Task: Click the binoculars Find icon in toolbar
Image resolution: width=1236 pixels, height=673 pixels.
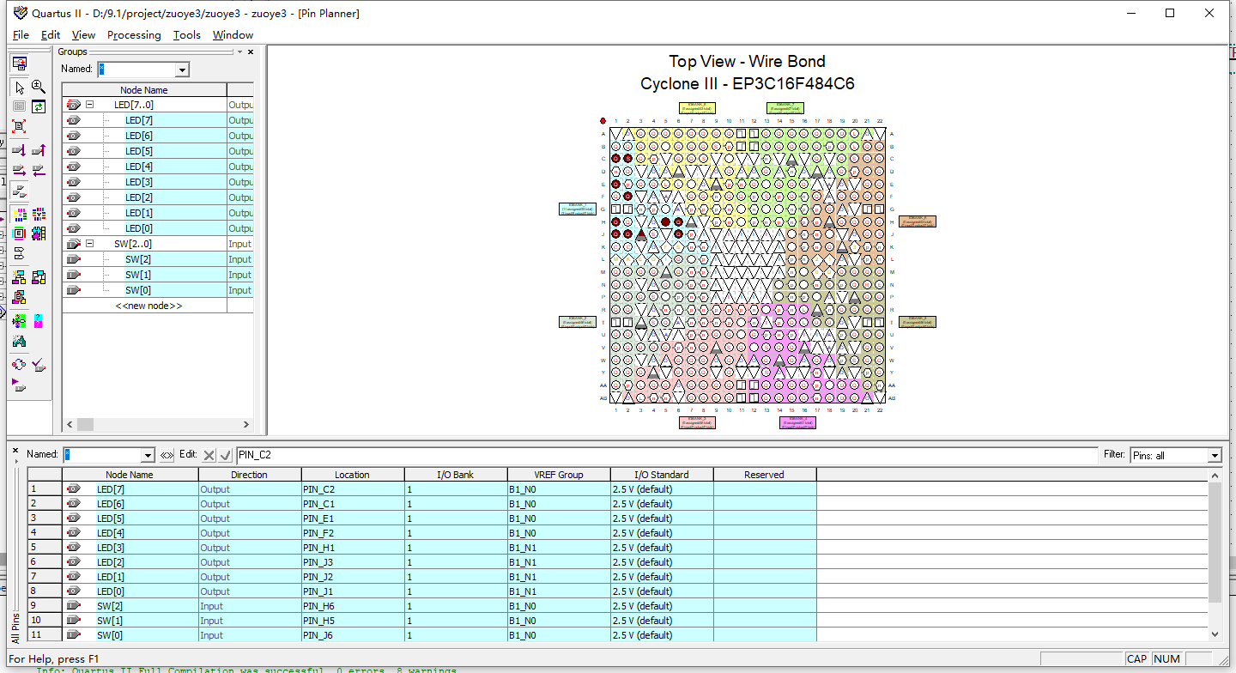Action: click(x=19, y=341)
